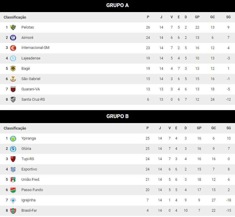The width and height of the screenshot is (235, 217).
Task: Click the São Gabriel team name
Action: 31,79
